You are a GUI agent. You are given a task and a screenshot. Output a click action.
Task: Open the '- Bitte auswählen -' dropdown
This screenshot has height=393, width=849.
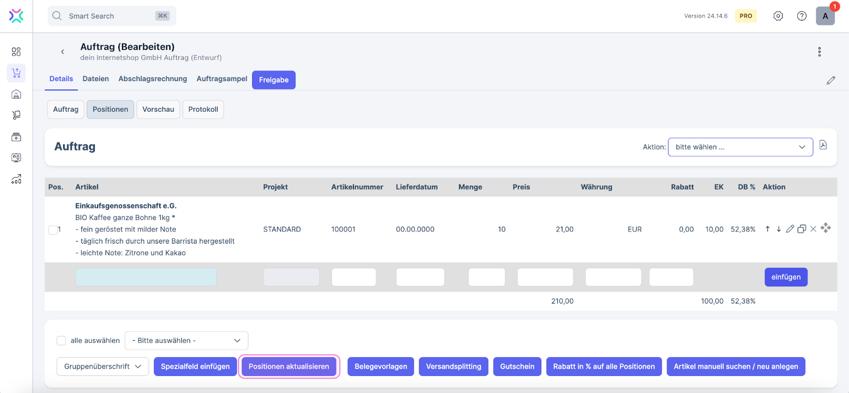pos(186,341)
